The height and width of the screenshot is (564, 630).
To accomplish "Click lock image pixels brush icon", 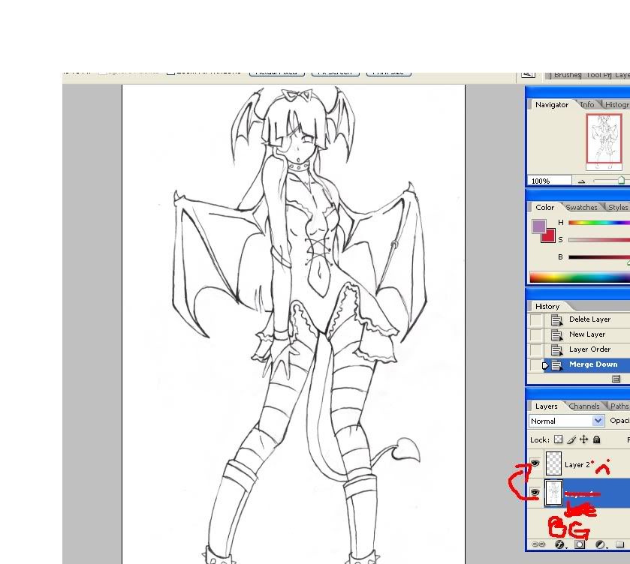I will tap(571, 439).
